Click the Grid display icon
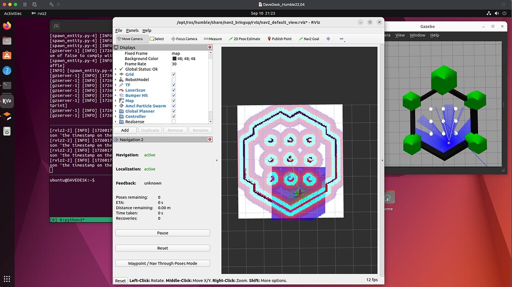Image resolution: width=512 pixels, height=287 pixels. [121, 74]
